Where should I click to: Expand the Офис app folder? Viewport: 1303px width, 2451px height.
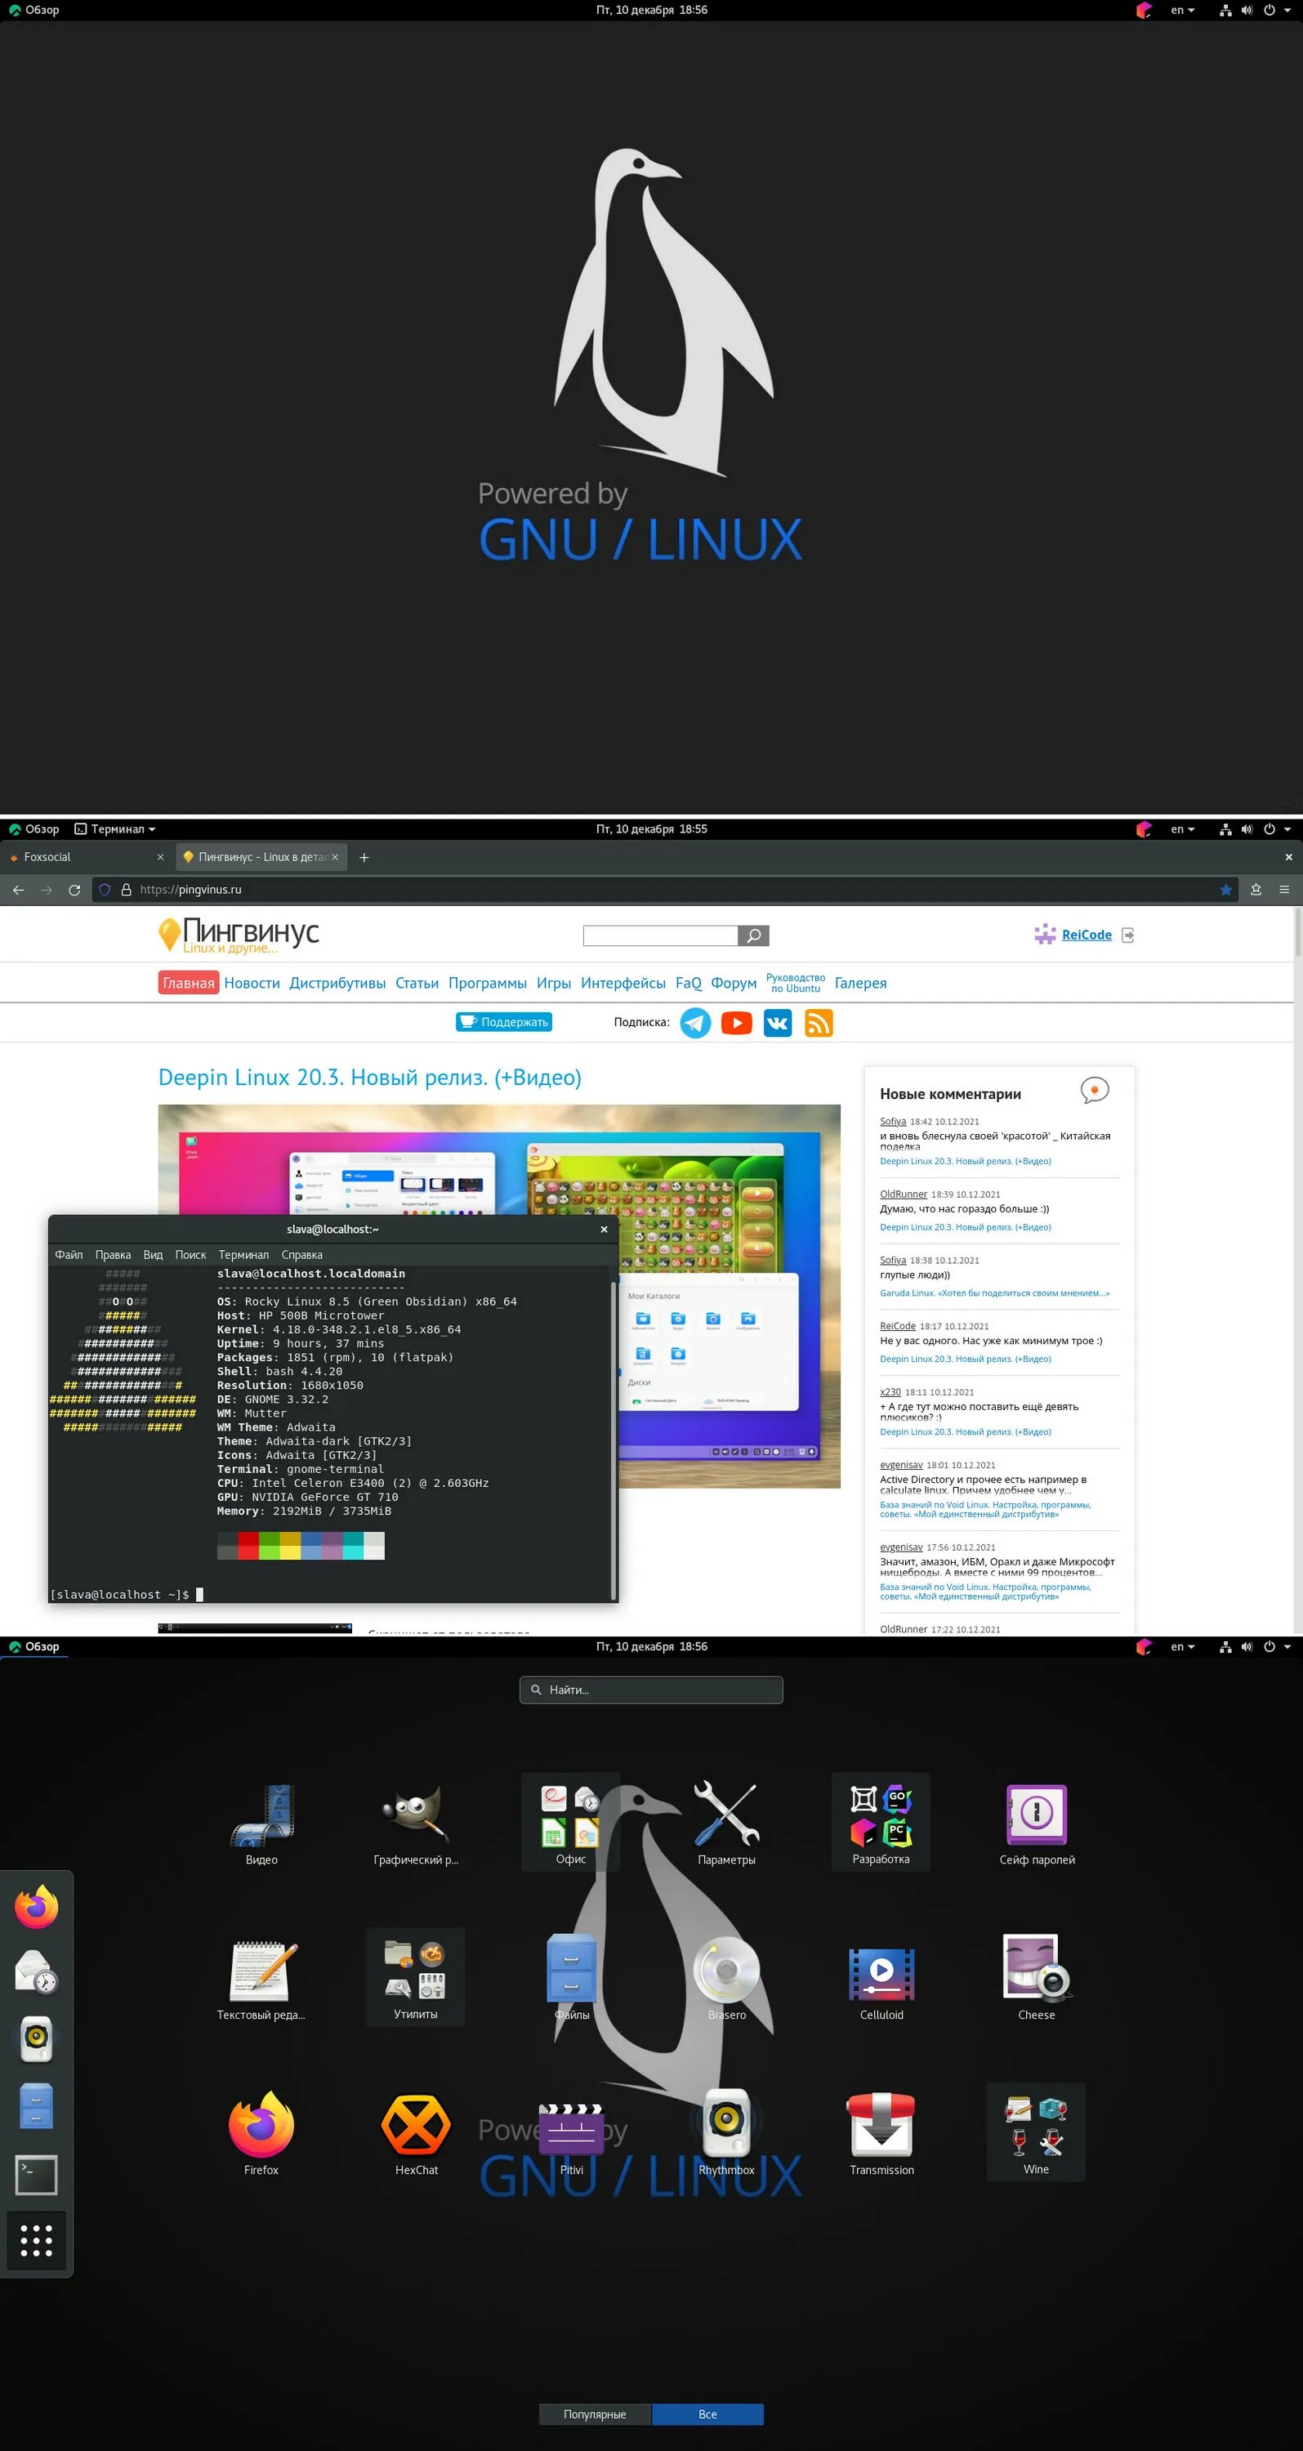(x=571, y=1822)
